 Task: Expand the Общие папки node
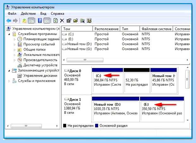[15, 50]
